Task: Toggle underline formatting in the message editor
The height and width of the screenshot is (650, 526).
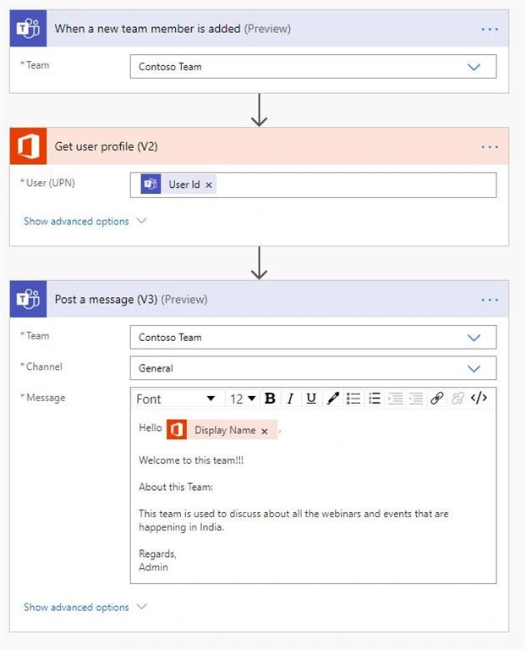Action: point(311,399)
